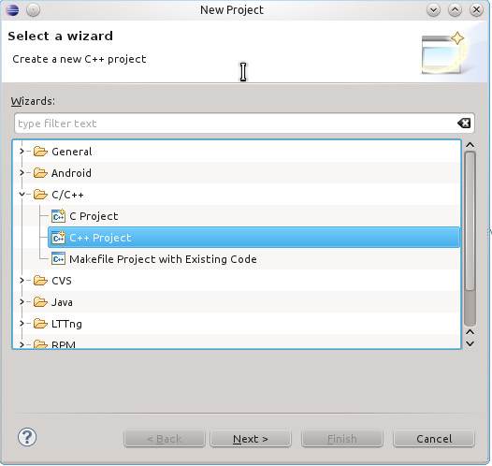Click the C++ Project wizard icon
Image resolution: width=492 pixels, height=466 pixels.
58,238
